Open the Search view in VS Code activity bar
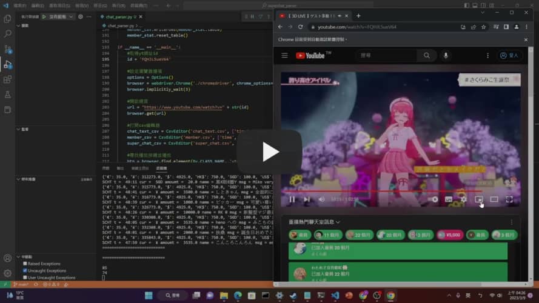Screen dimensions: 539x303 (x=7, y=34)
